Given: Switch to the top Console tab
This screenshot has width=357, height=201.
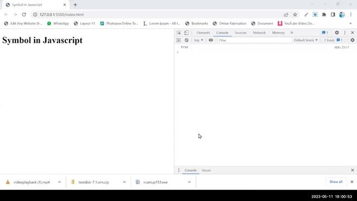Looking at the screenshot, I should [x=222, y=33].
